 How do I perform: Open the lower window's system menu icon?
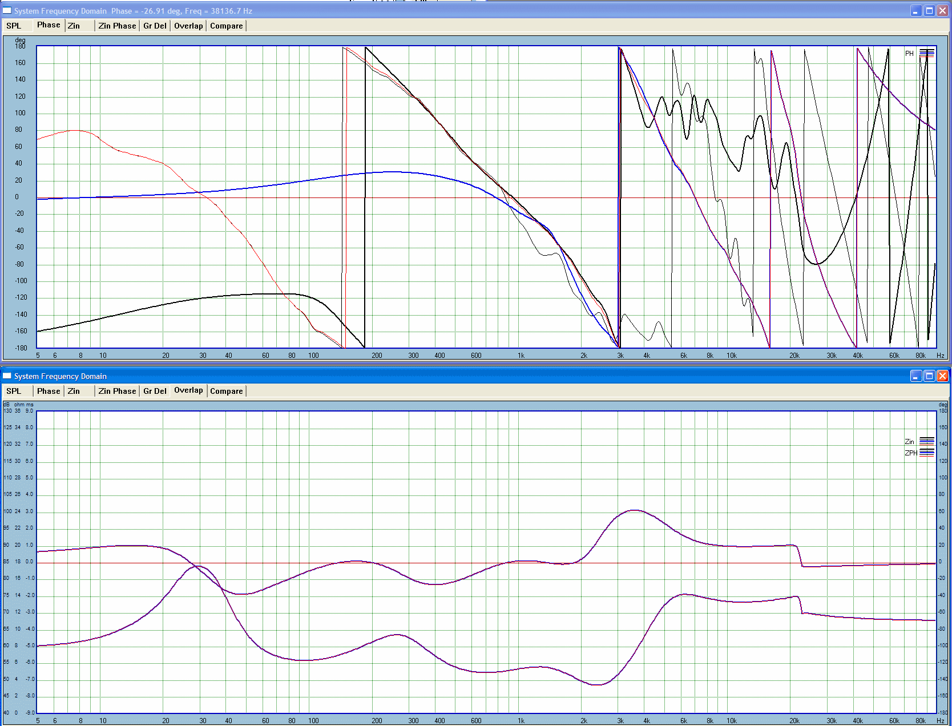pos(7,376)
